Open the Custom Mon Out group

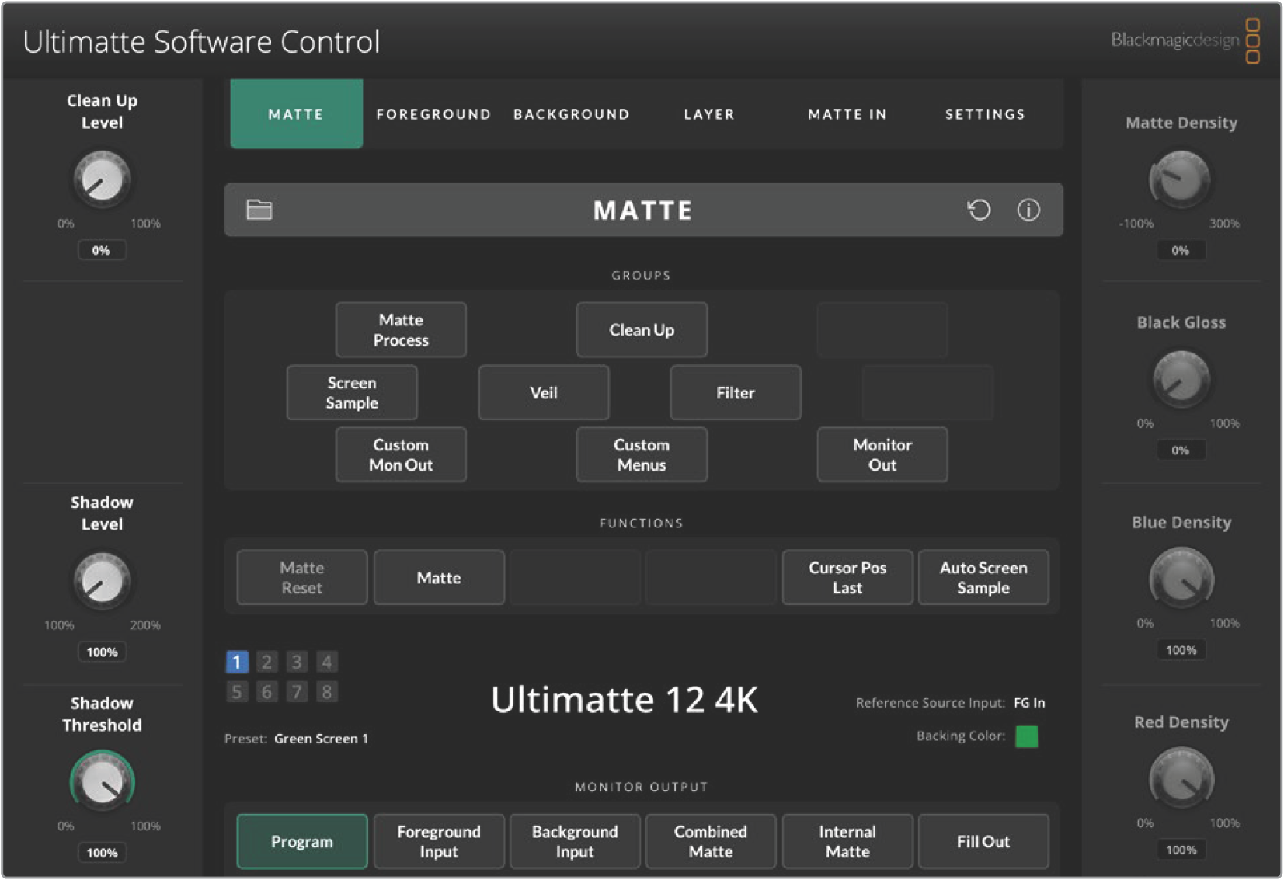point(401,454)
